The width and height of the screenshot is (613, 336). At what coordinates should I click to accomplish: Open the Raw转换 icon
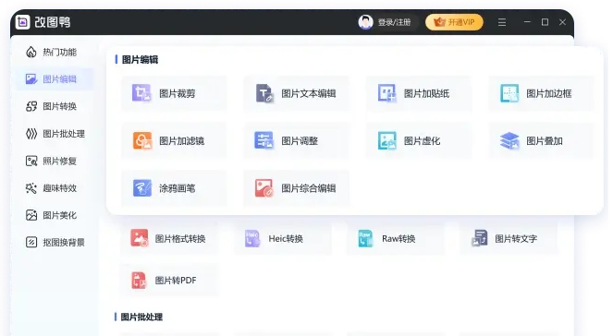[x=365, y=238]
